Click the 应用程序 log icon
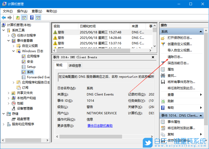 coord(24,56)
